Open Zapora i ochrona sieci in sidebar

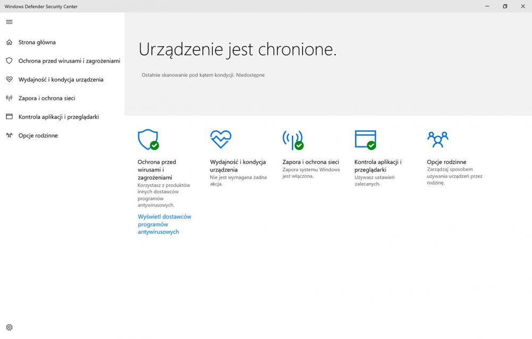[47, 98]
